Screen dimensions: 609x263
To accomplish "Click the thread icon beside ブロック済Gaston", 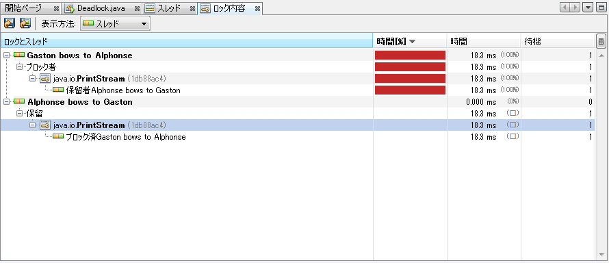I will tap(58, 137).
